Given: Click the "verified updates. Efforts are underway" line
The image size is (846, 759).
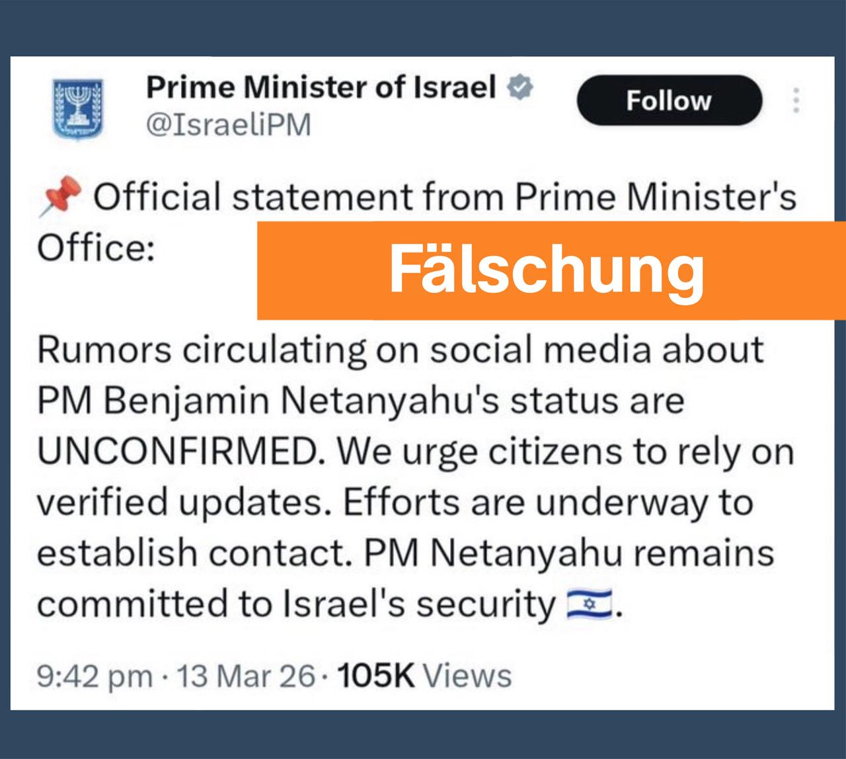Looking at the screenshot, I should [395, 502].
